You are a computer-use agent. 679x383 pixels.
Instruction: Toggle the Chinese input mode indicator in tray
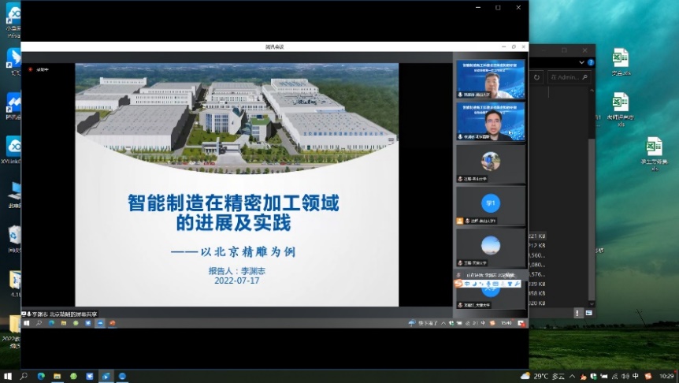point(635,376)
